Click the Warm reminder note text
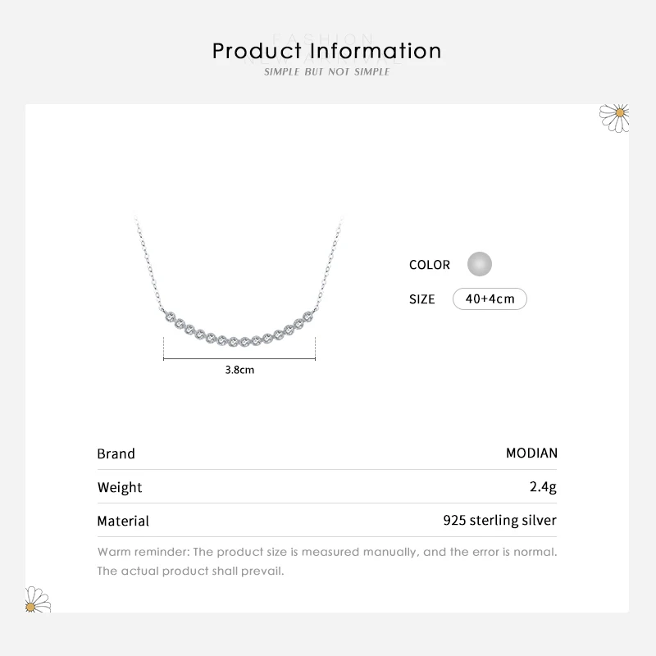This screenshot has width=656, height=656. pos(327,552)
